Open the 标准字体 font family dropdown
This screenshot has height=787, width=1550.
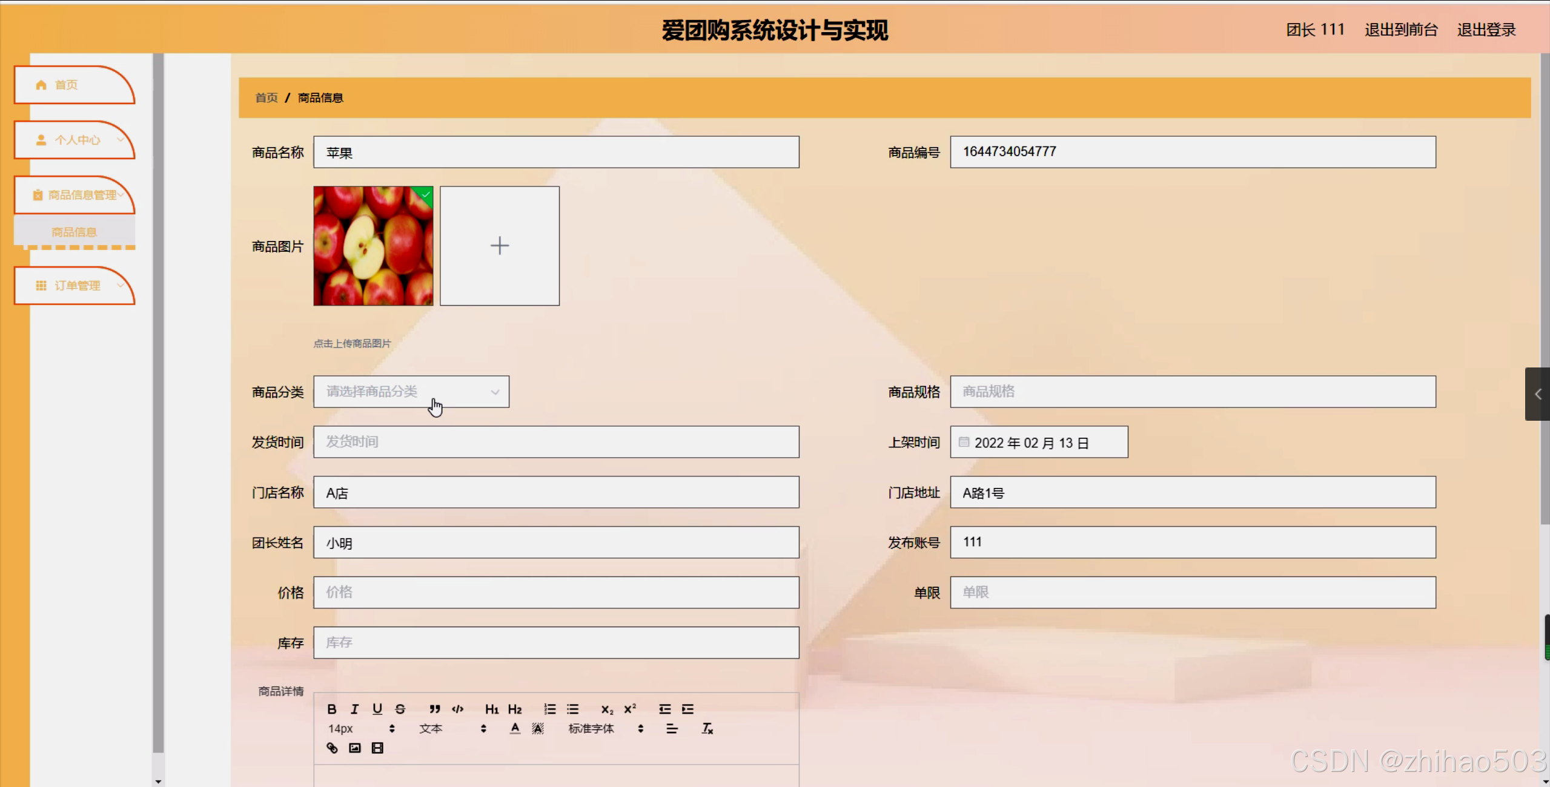coord(604,728)
